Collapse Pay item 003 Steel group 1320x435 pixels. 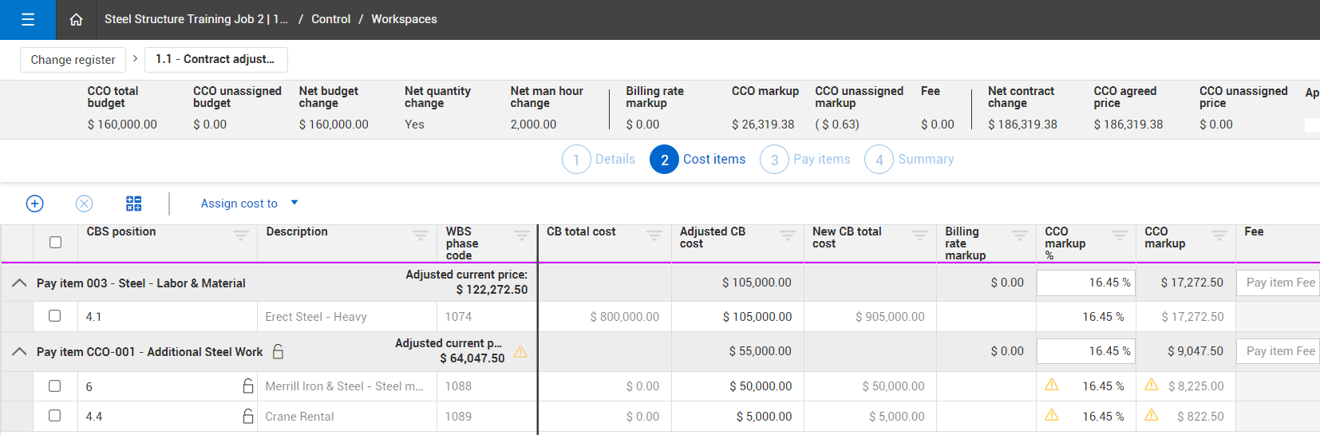tap(20, 283)
